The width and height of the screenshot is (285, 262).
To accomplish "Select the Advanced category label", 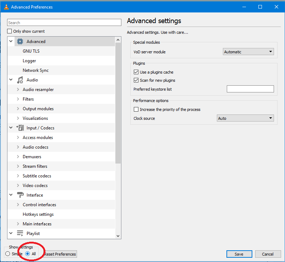I will pyautogui.click(x=36, y=42).
